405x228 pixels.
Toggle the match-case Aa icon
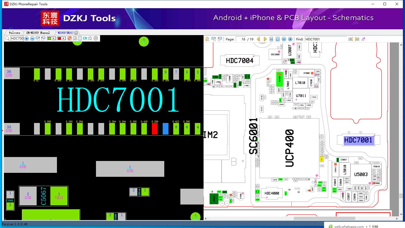pyautogui.click(x=363, y=39)
